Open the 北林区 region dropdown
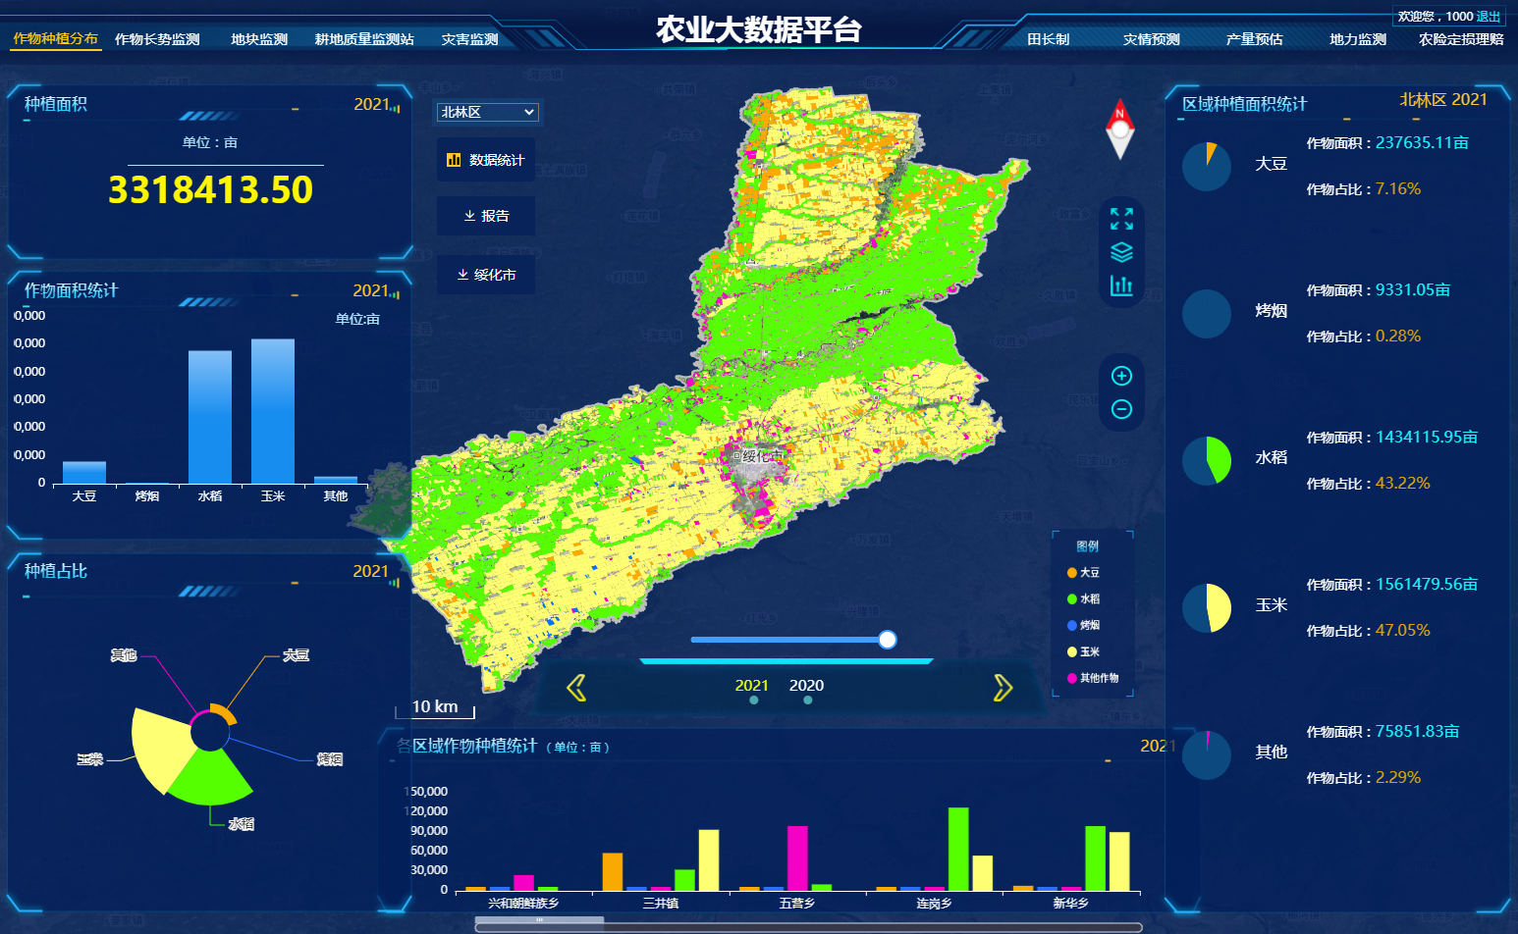This screenshot has height=934, width=1518. (487, 112)
